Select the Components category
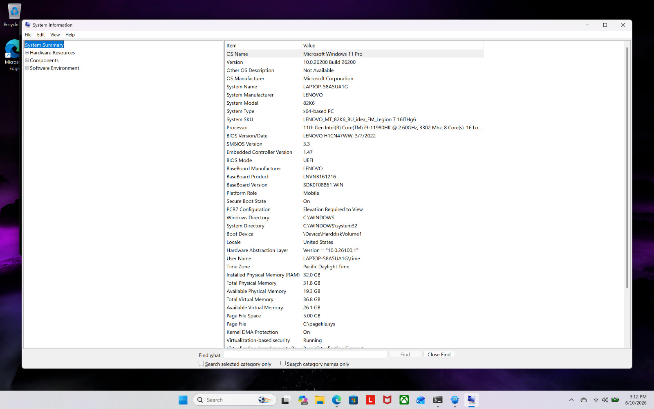The width and height of the screenshot is (654, 409). [44, 61]
